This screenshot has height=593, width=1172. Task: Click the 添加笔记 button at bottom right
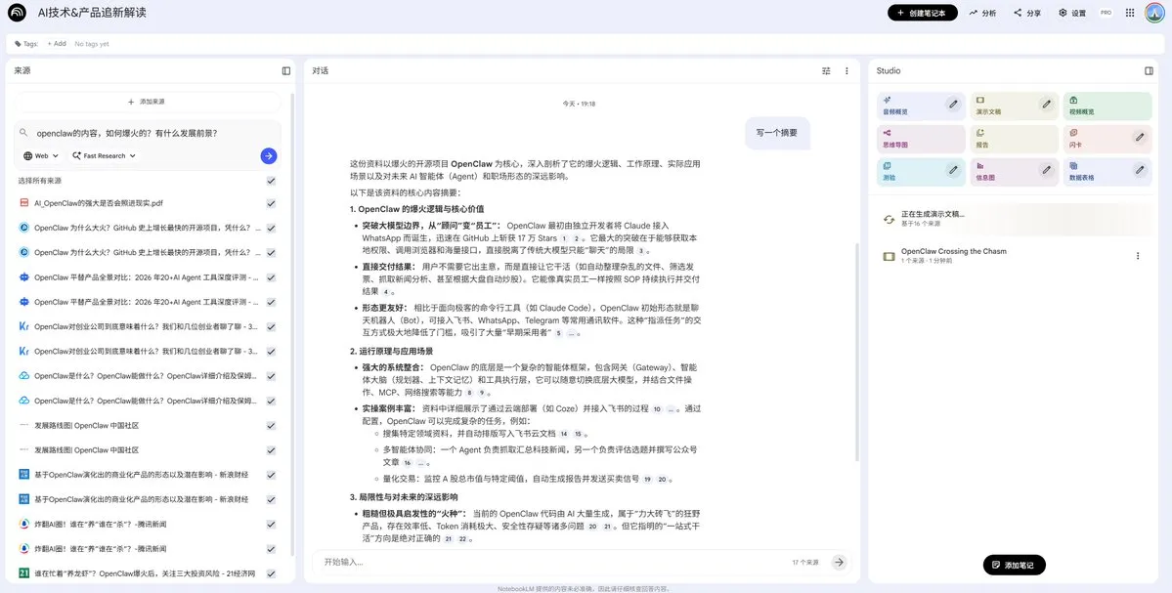[1015, 565]
